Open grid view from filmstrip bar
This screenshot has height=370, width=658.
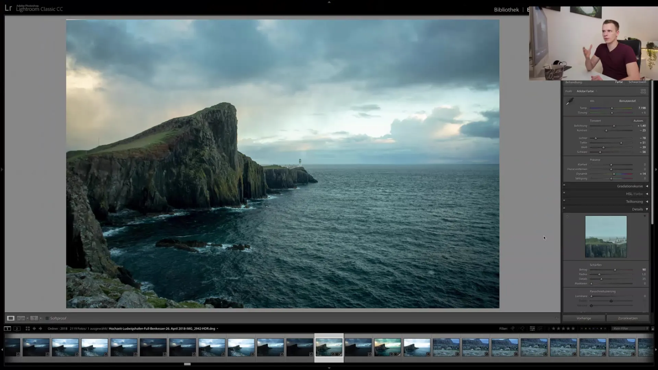tap(27, 329)
